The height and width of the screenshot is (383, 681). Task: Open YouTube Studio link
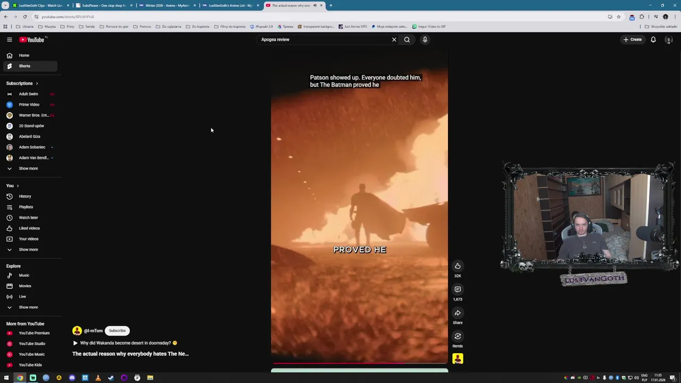pyautogui.click(x=29, y=344)
